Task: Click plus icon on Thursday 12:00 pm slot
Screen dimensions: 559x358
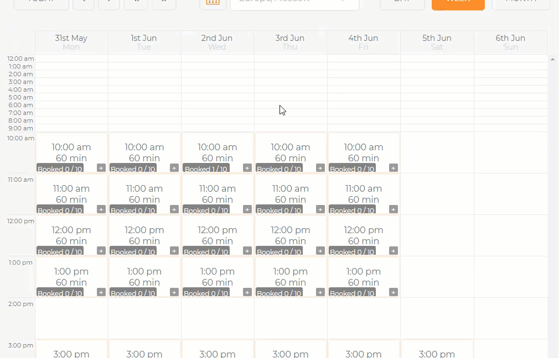Action: (x=320, y=251)
